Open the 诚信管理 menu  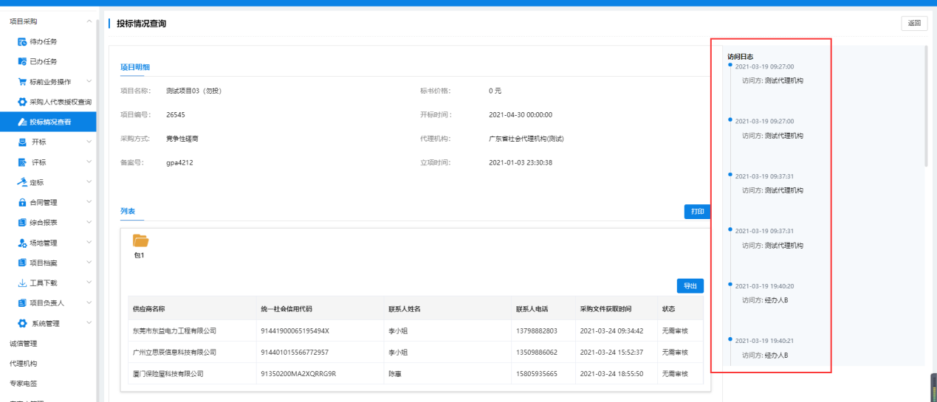(24, 343)
